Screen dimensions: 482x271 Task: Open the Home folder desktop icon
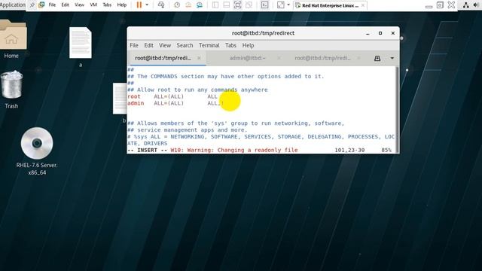point(12,39)
